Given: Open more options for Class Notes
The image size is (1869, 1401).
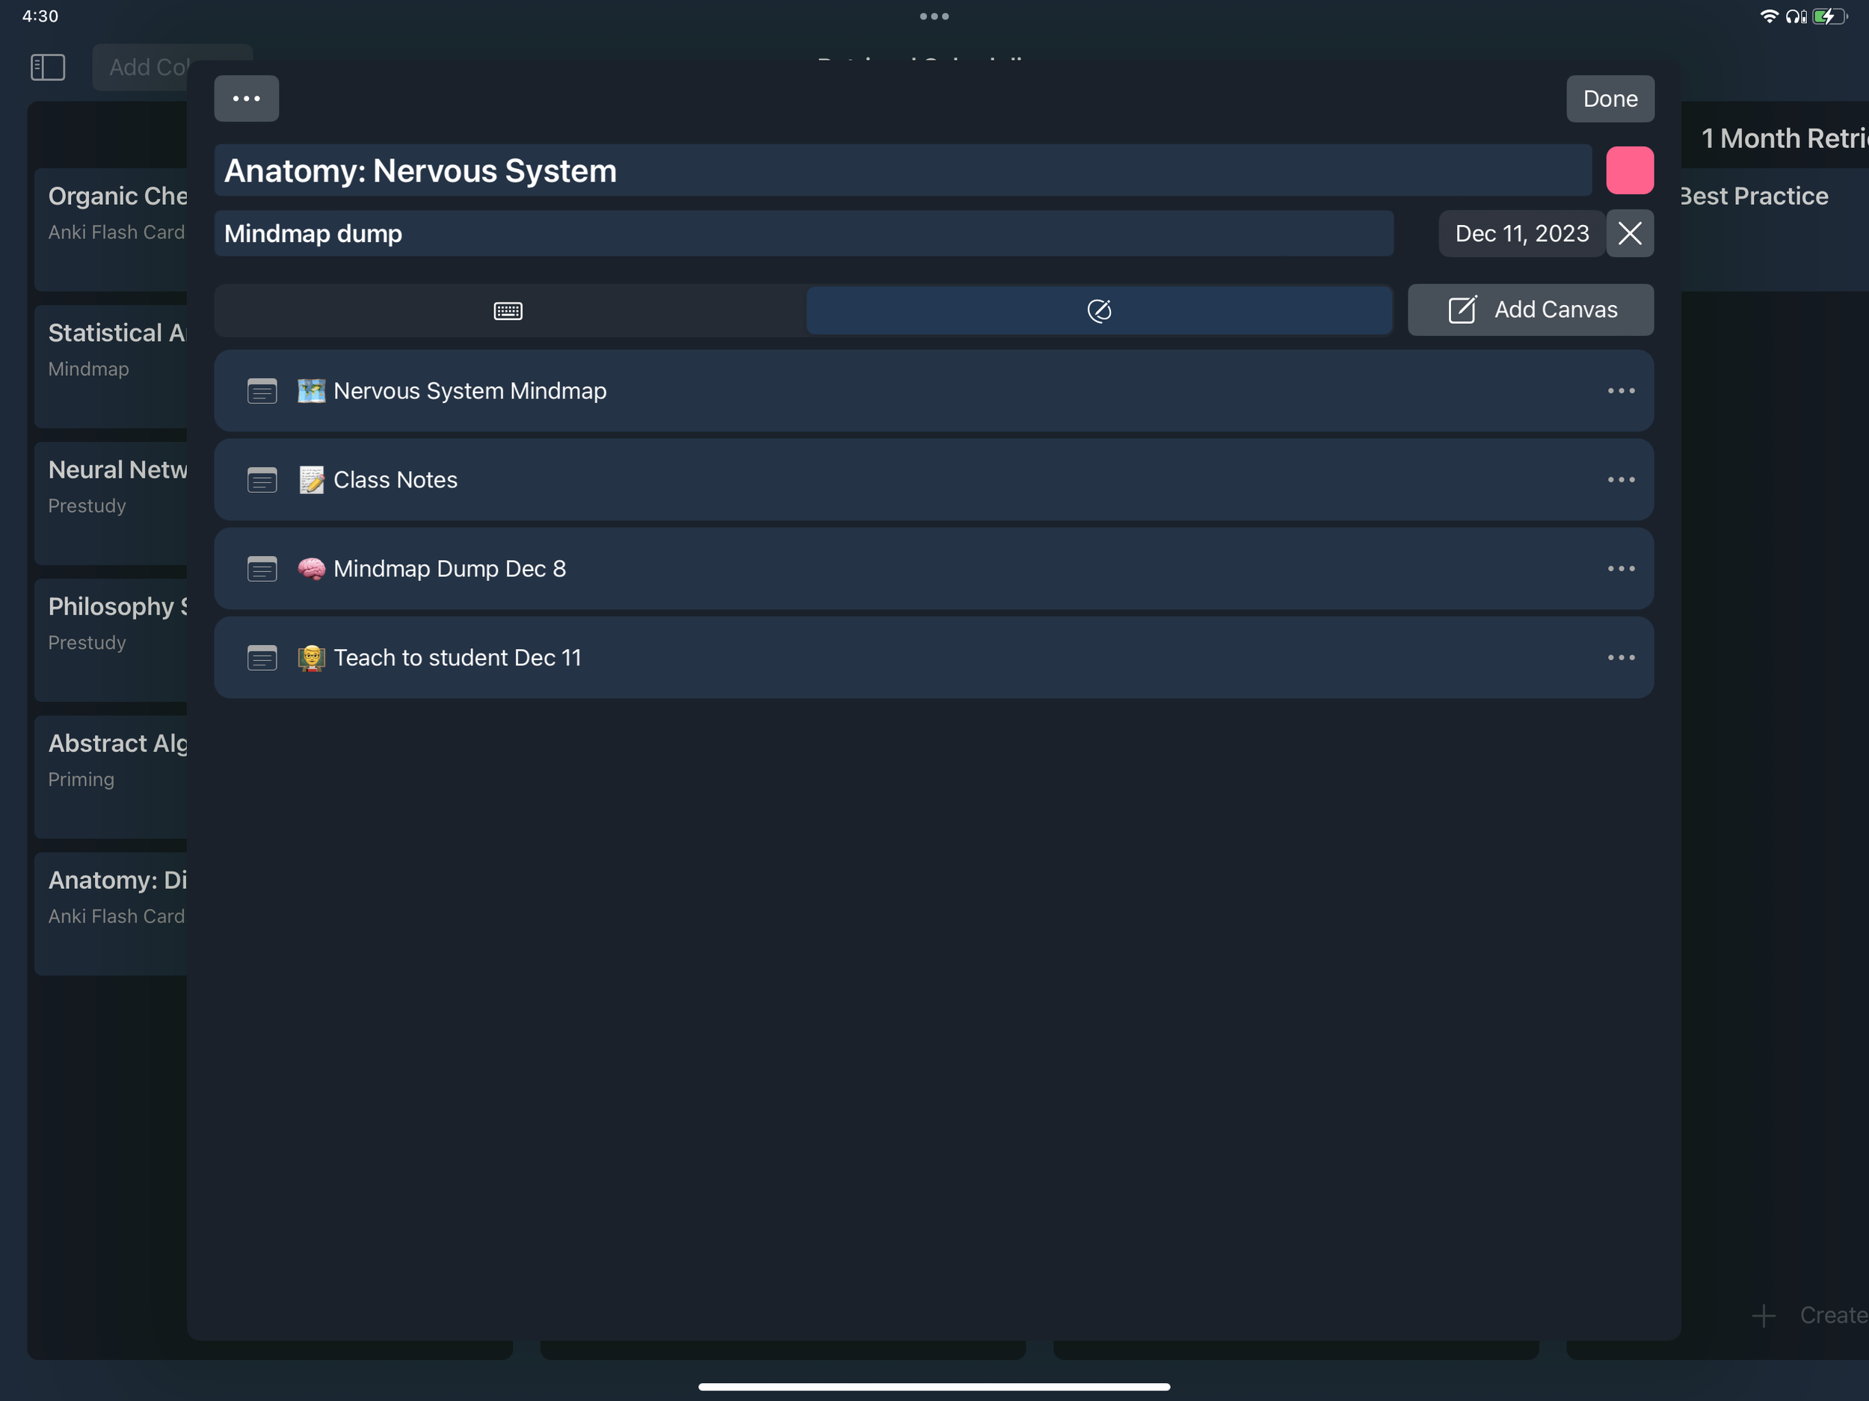Looking at the screenshot, I should [x=1621, y=480].
